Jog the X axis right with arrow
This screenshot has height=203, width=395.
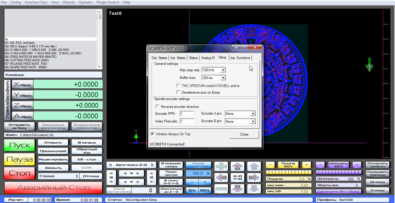[x=254, y=177]
